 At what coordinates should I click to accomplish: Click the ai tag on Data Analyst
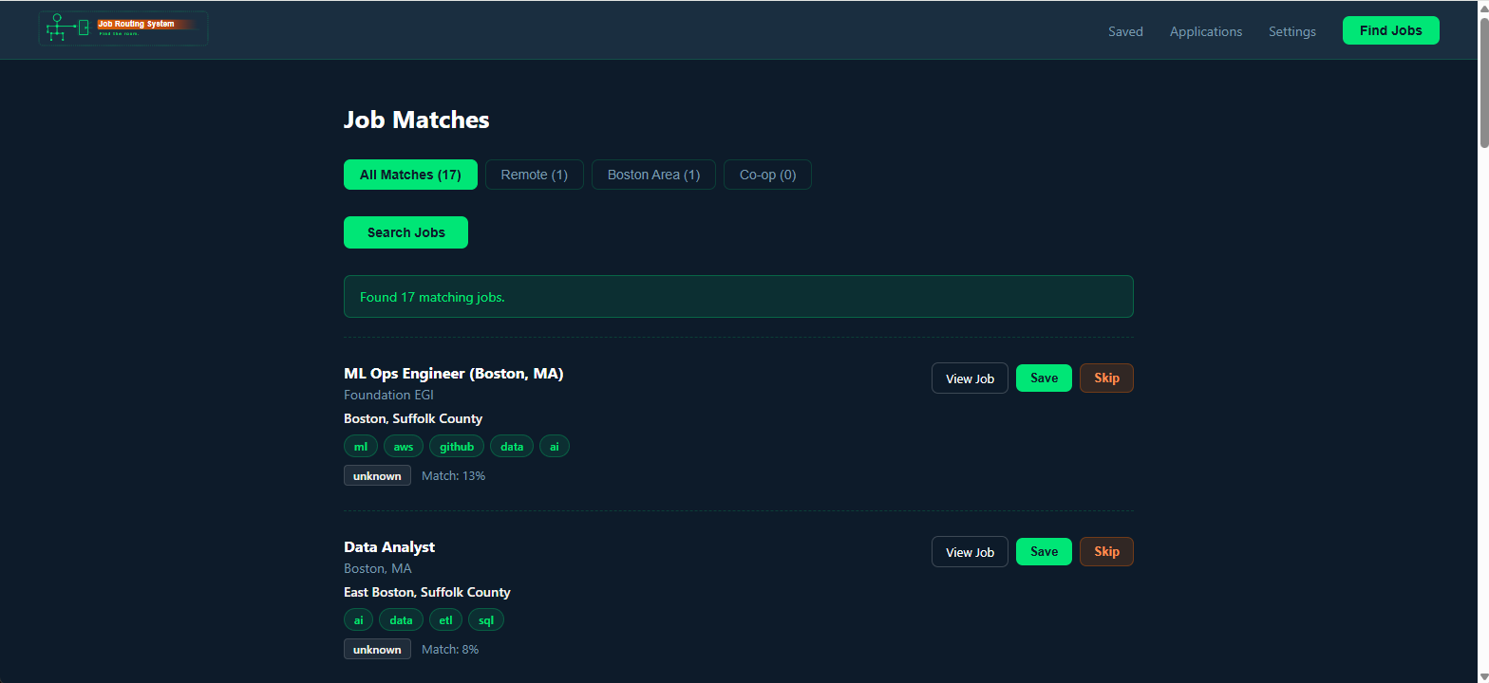coord(358,620)
